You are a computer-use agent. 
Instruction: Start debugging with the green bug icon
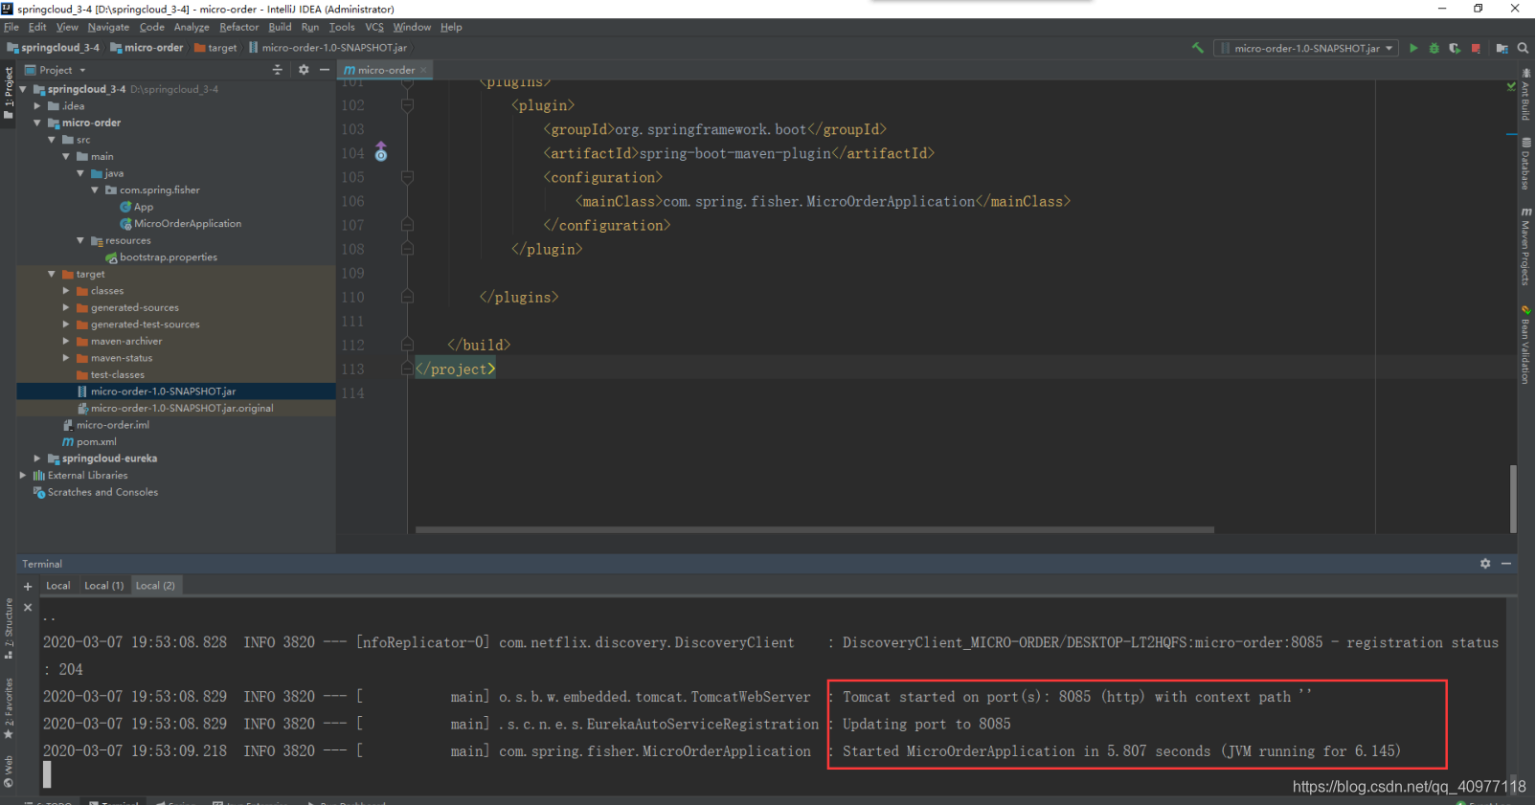point(1434,48)
